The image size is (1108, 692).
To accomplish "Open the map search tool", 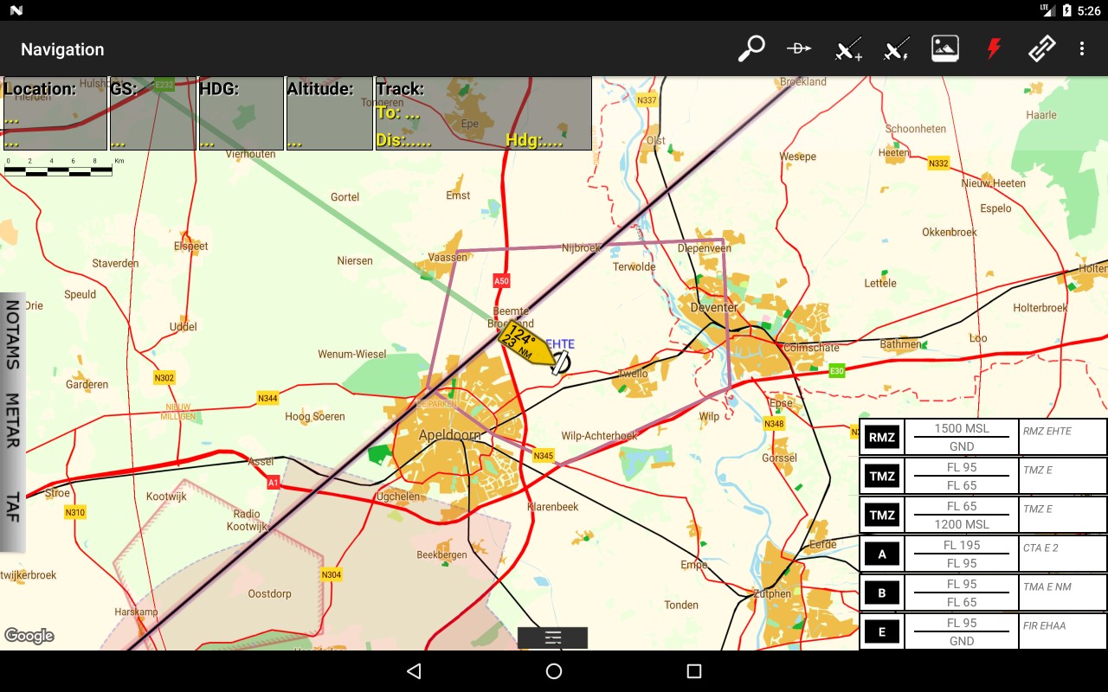I will pos(750,48).
